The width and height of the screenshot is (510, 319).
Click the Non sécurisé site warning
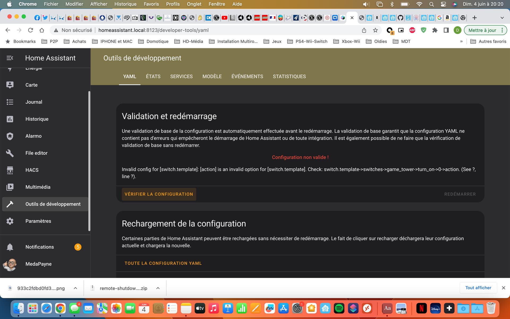click(x=73, y=30)
